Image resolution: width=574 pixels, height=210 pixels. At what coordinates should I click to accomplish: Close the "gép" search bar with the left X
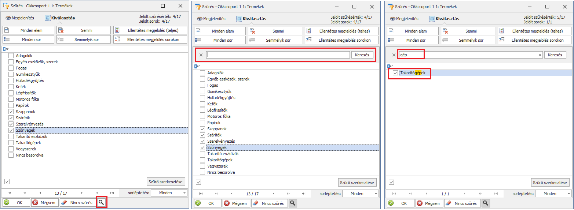pos(394,55)
